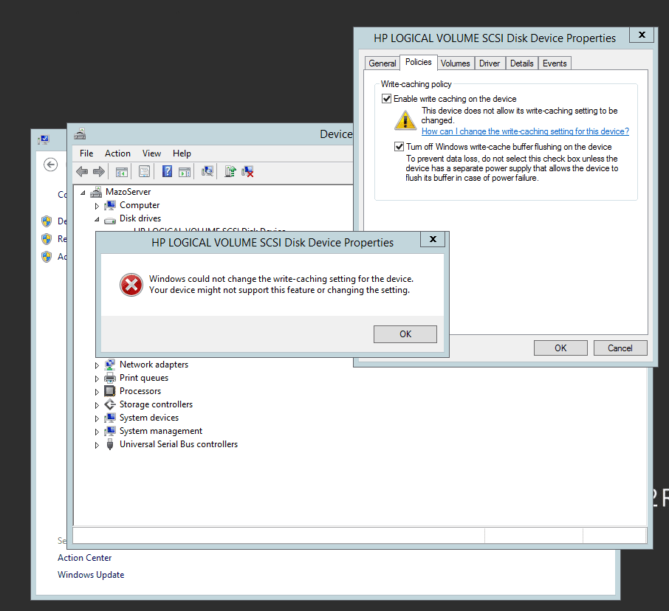
Task: Click the Print queues printer icon
Action: pyautogui.click(x=110, y=378)
